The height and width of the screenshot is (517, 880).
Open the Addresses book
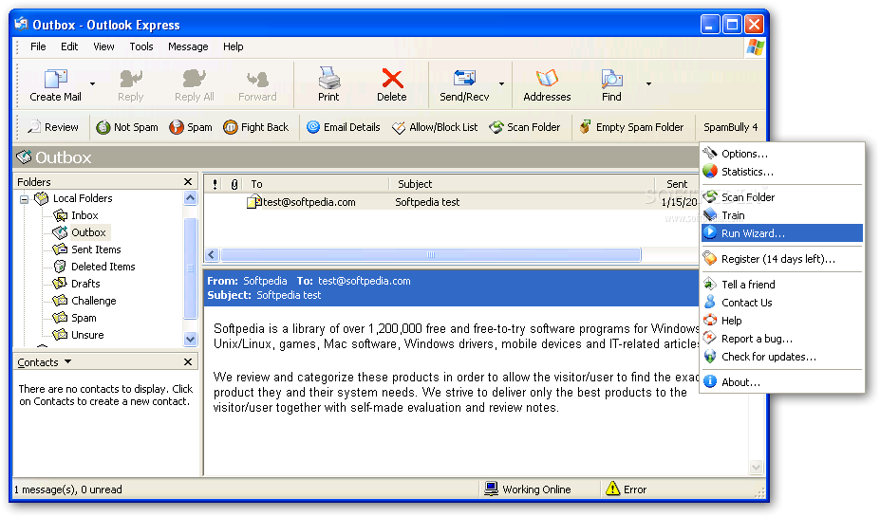[x=547, y=85]
